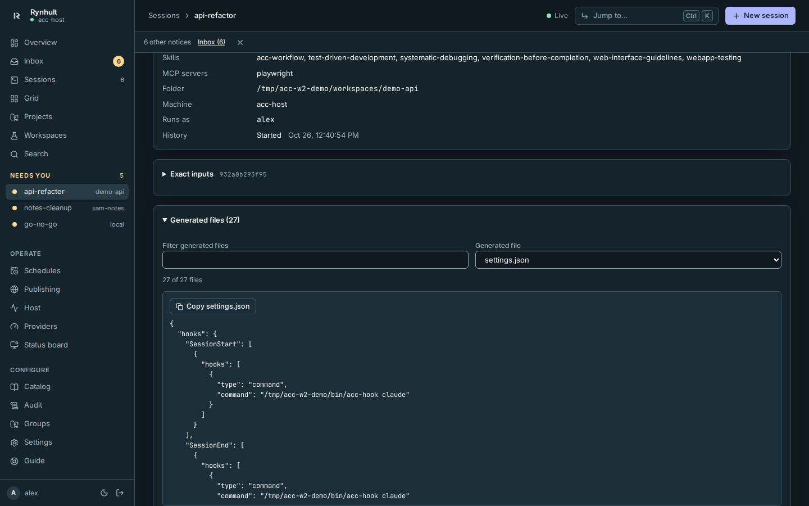Open the Overview page icon
Screen dimensions: 809x506
point(15,43)
